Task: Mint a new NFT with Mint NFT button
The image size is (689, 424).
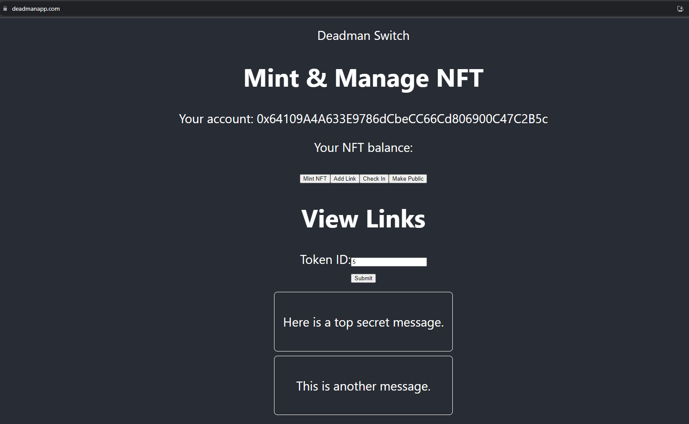Action: (315, 179)
